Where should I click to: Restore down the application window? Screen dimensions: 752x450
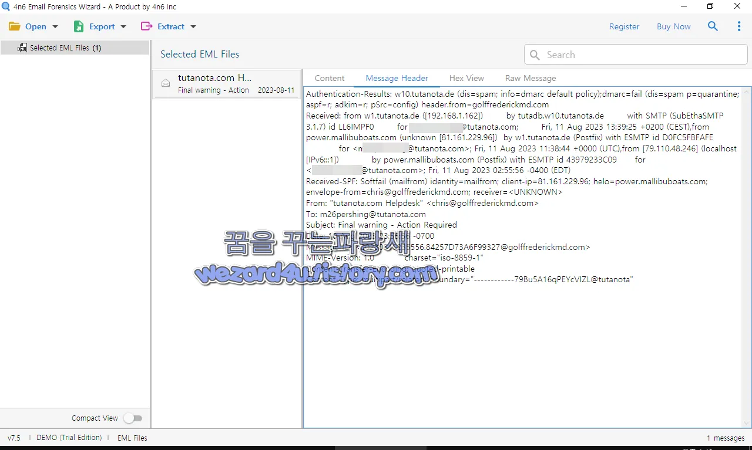[710, 6]
